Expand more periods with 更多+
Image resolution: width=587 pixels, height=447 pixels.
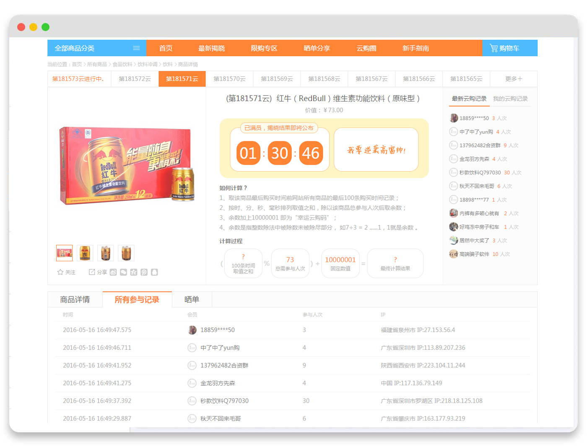click(x=514, y=79)
